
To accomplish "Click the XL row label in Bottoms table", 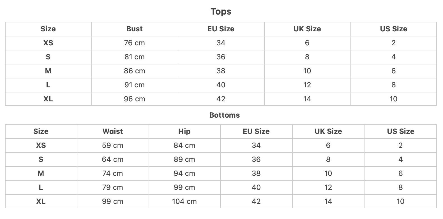I will tap(41, 201).
